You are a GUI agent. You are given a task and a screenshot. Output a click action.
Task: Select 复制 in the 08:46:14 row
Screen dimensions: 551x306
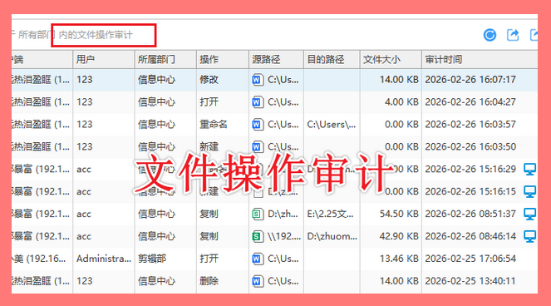[x=209, y=236]
